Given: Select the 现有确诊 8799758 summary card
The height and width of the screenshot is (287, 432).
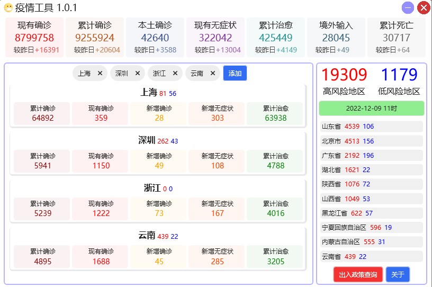Looking at the screenshot, I should tap(34, 38).
